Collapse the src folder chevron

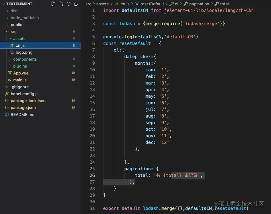[x=7, y=31]
